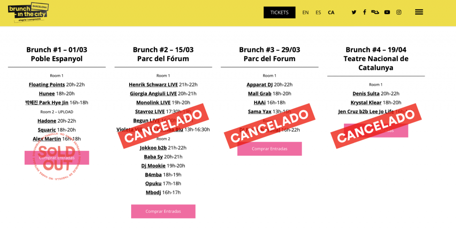Open the Facebook page icon
This screenshot has width=456, height=229.
[x=365, y=12]
